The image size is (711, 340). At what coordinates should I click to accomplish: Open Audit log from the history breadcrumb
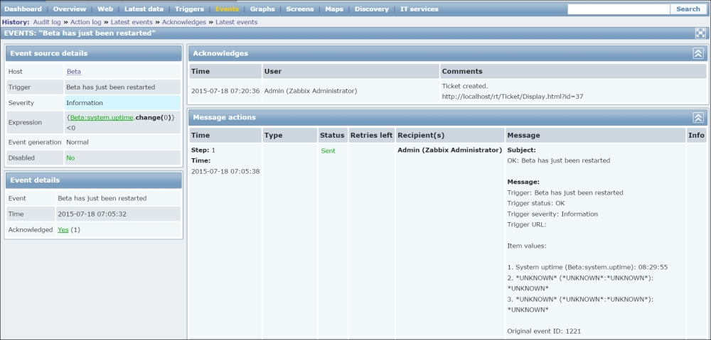[x=48, y=22]
